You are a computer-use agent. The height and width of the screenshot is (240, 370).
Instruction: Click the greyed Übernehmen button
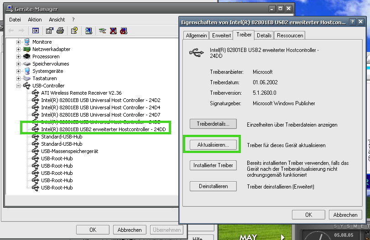pos(167,230)
